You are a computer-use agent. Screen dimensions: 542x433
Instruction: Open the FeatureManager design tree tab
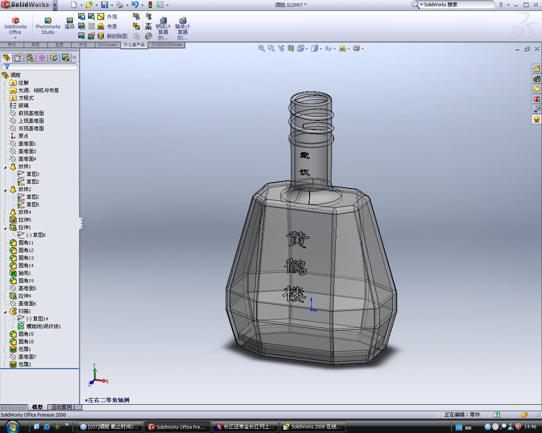(x=6, y=58)
